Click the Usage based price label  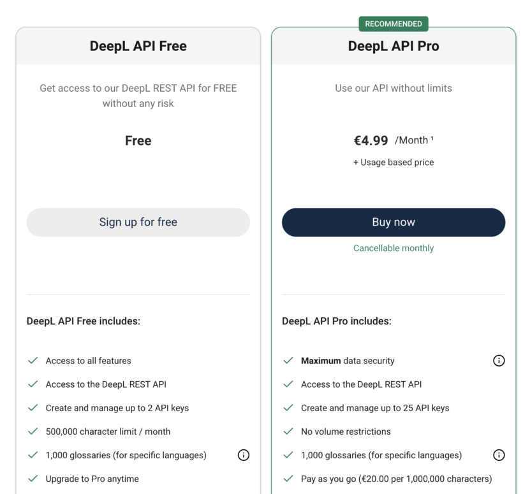pyautogui.click(x=393, y=162)
